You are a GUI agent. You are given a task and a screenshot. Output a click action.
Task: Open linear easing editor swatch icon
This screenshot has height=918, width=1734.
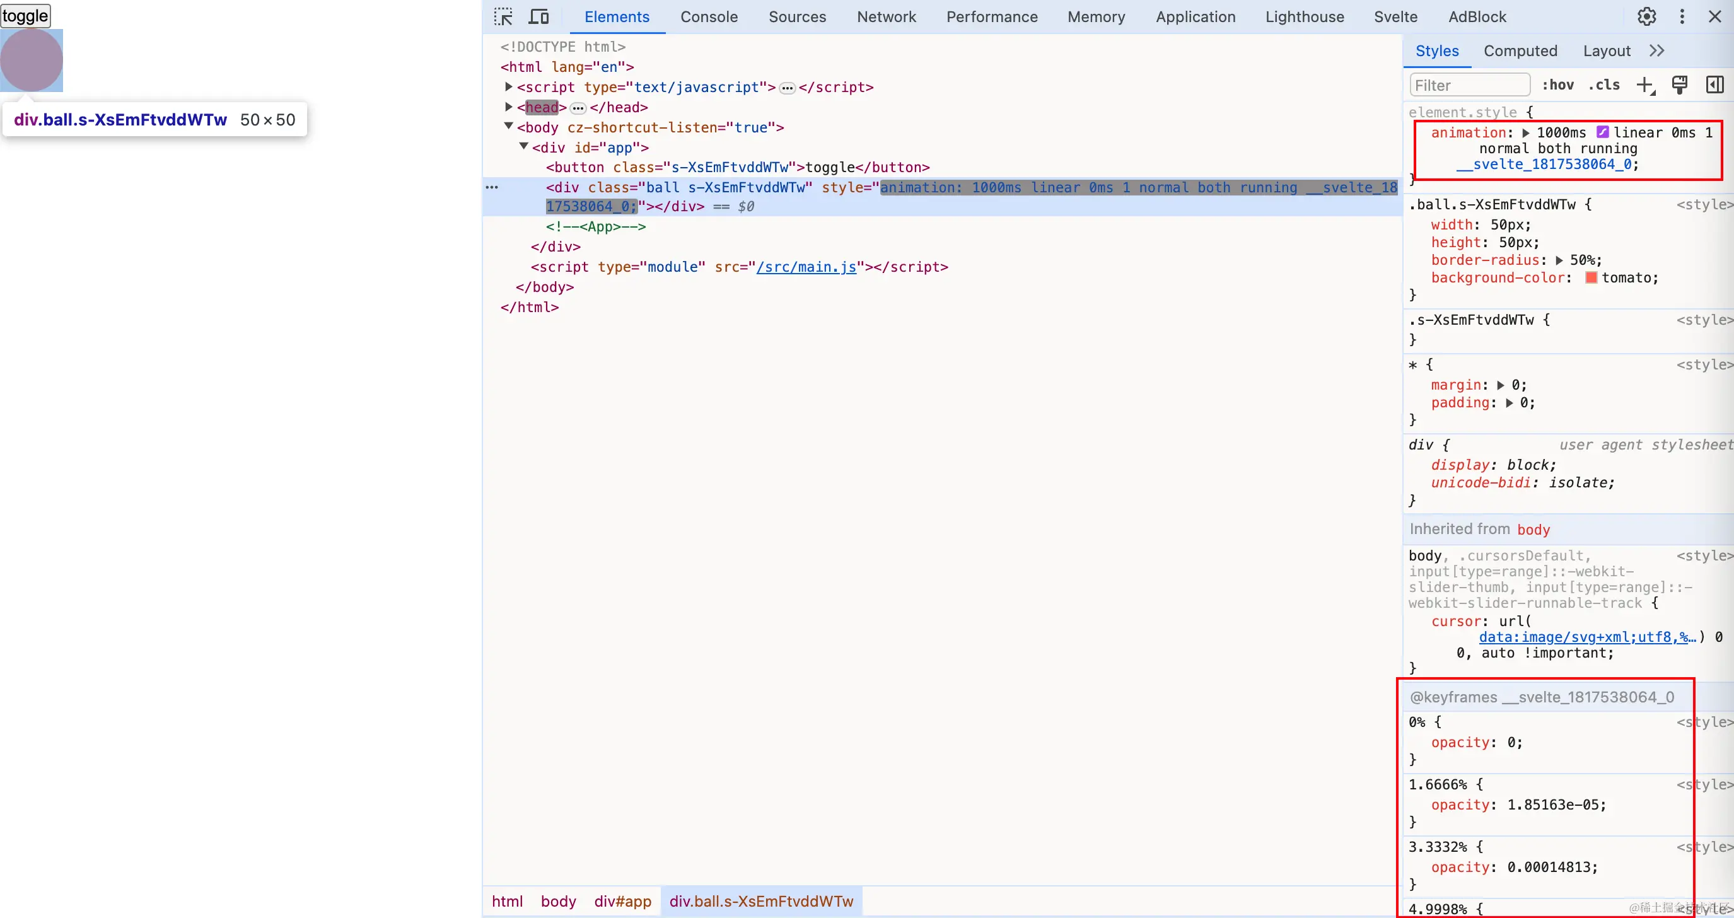[x=1603, y=132]
